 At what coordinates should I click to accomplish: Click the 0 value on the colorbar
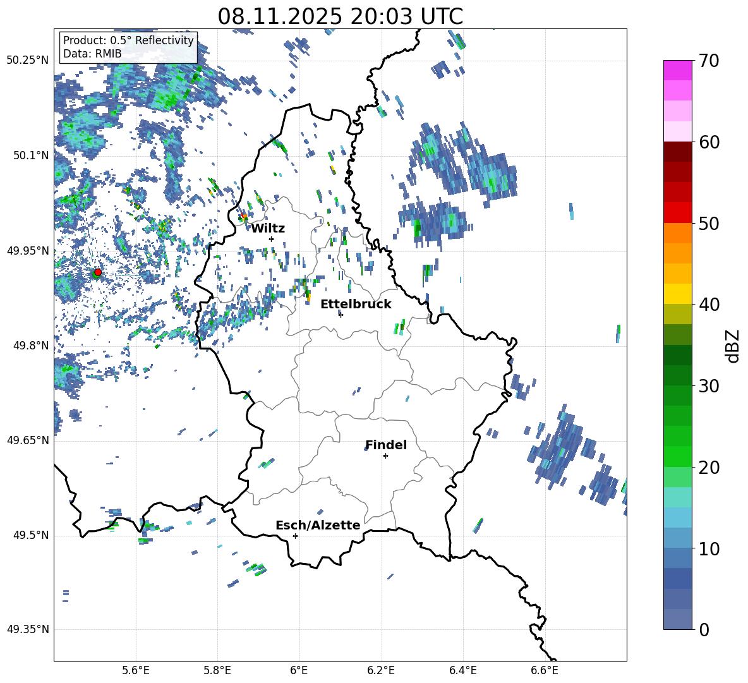coord(704,629)
